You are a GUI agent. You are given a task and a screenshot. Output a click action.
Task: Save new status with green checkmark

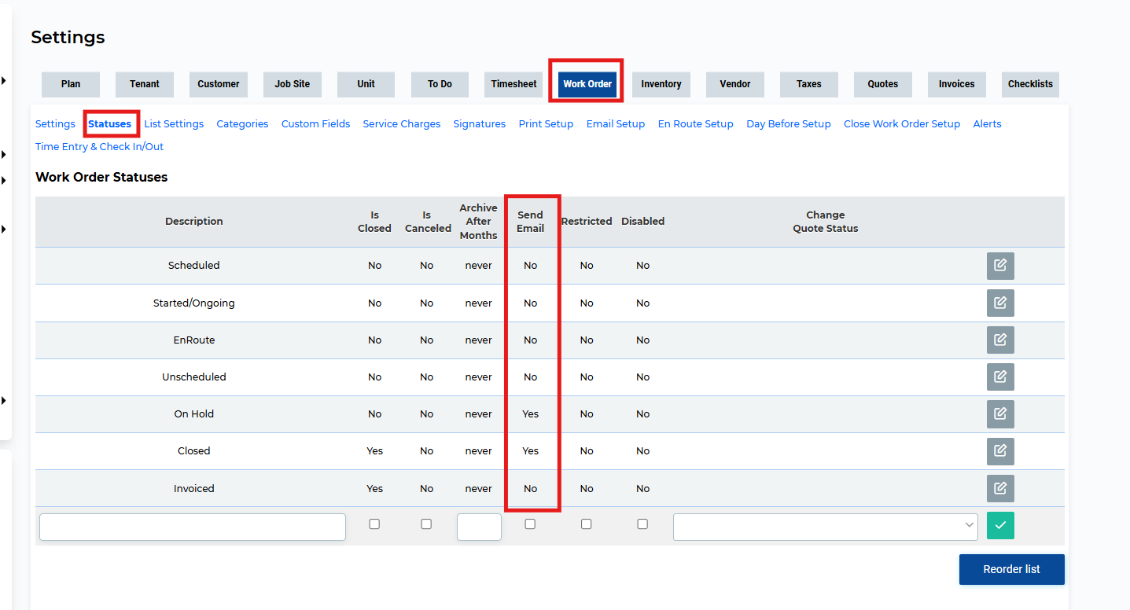[1000, 525]
